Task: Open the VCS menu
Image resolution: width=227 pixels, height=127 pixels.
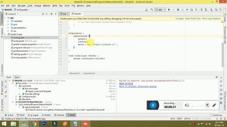Action: (x=73, y=6)
